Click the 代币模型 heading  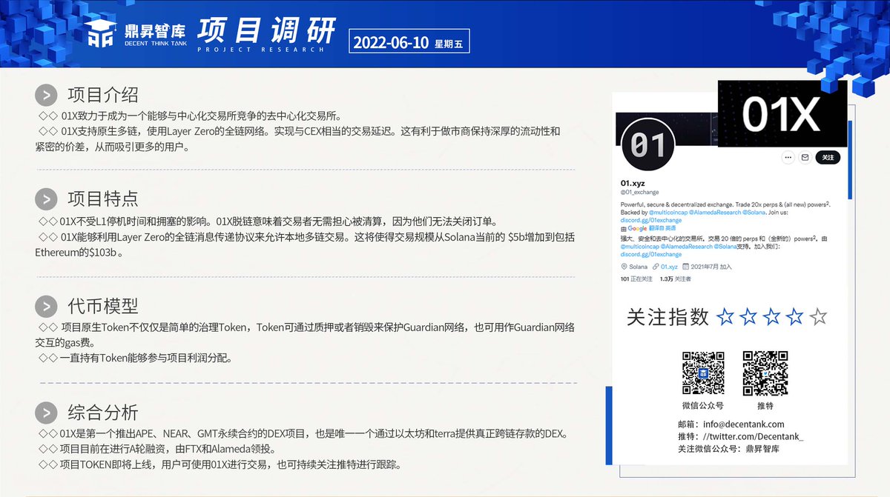click(x=103, y=305)
